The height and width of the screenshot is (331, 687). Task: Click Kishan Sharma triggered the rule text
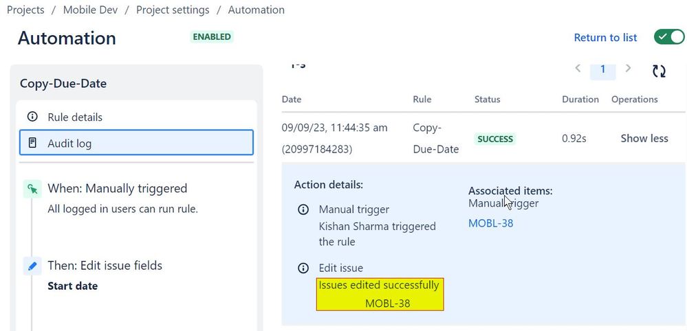(x=378, y=234)
